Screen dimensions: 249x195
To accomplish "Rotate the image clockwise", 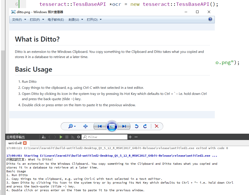I will click(145, 126).
